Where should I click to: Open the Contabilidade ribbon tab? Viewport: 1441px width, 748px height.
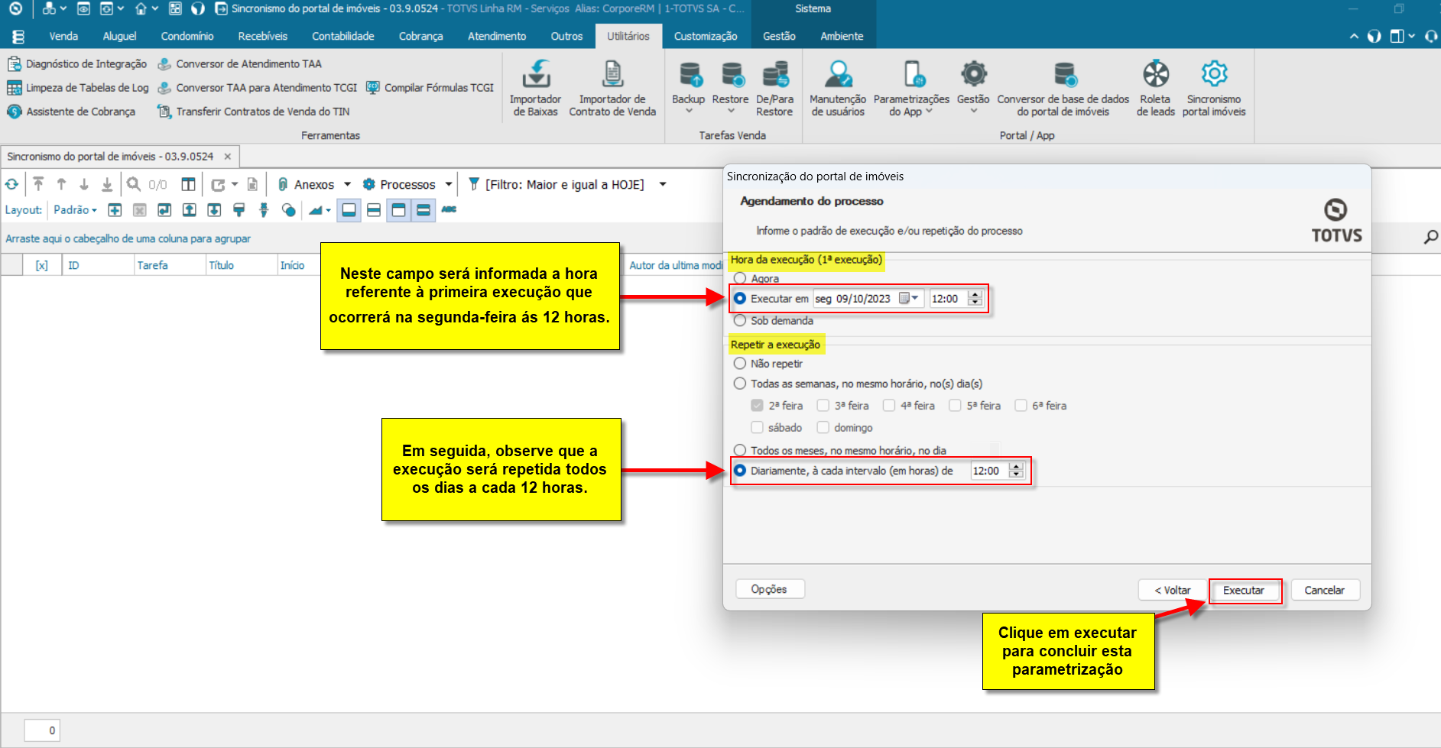[x=343, y=36]
